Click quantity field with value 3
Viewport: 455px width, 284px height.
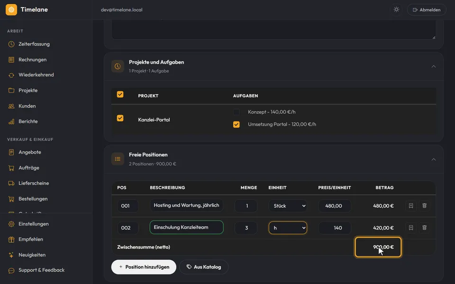pyautogui.click(x=246, y=228)
